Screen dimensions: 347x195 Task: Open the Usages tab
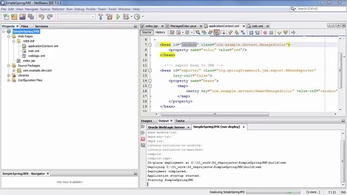tap(146, 121)
